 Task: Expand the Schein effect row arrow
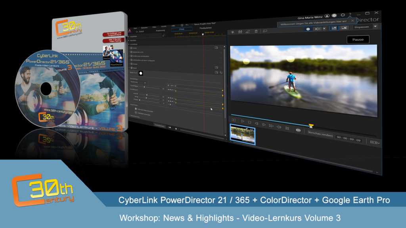pos(130,48)
